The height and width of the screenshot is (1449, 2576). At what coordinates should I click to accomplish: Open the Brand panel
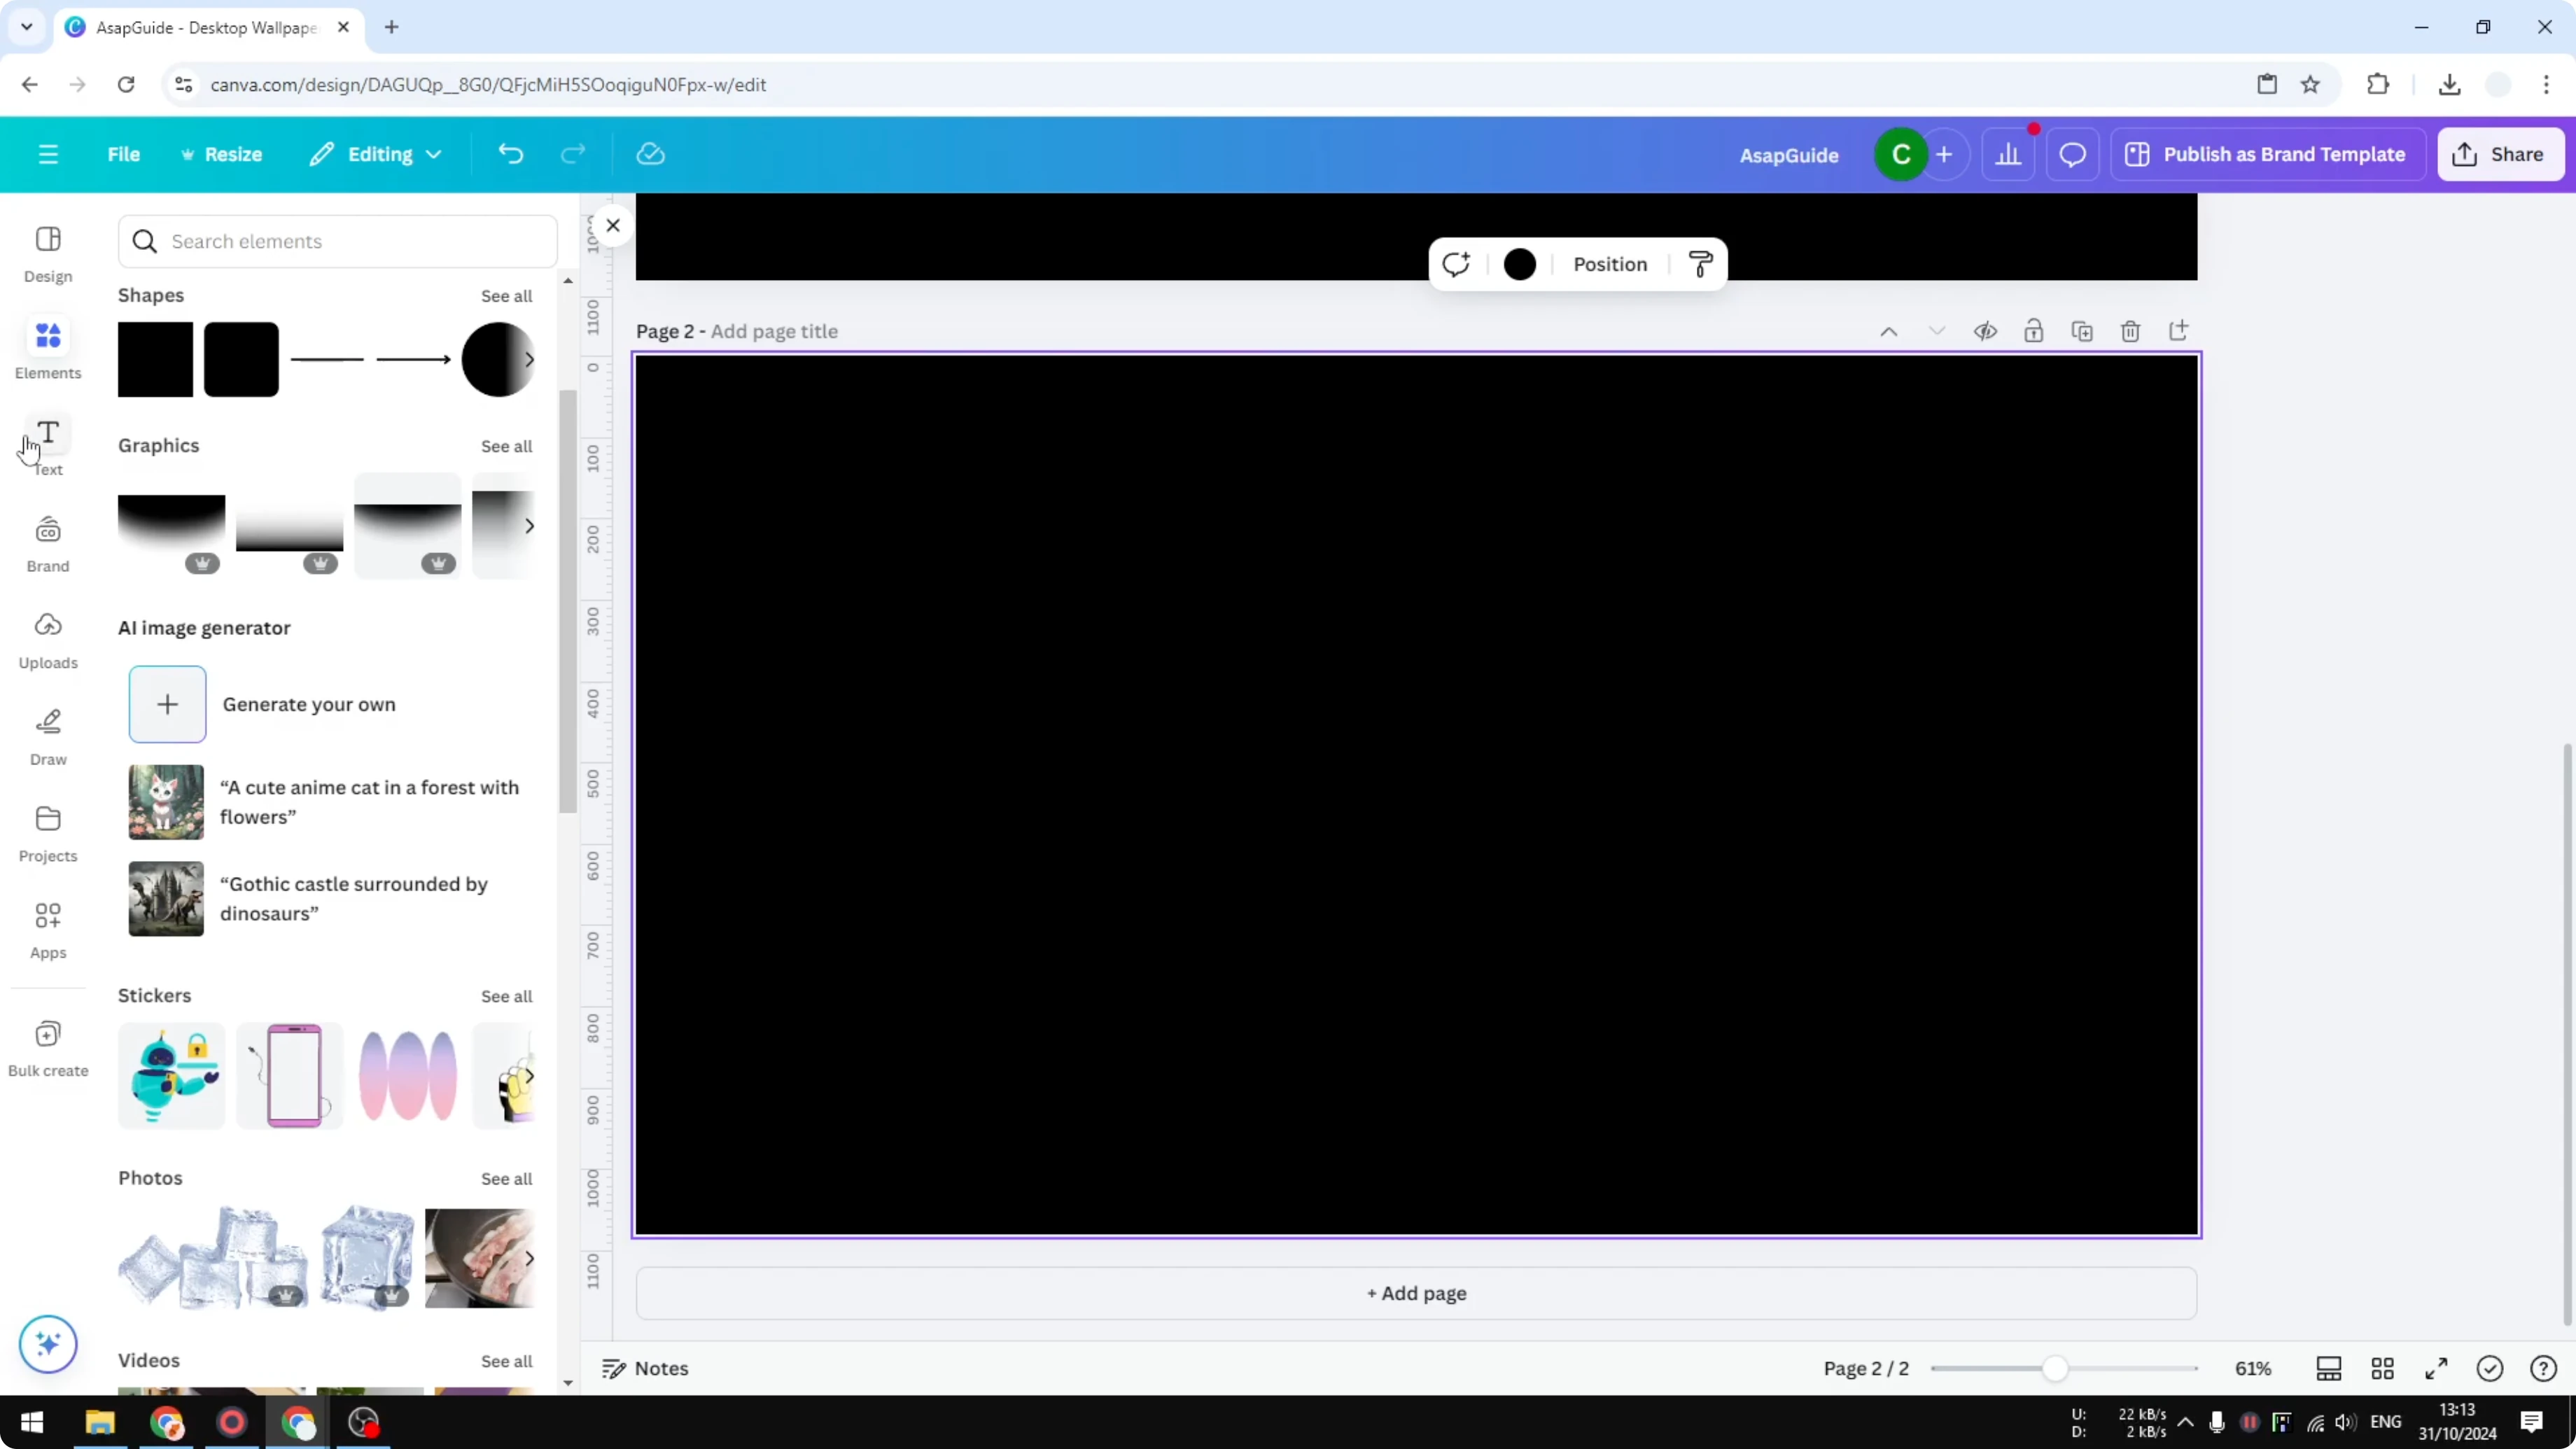coord(47,543)
